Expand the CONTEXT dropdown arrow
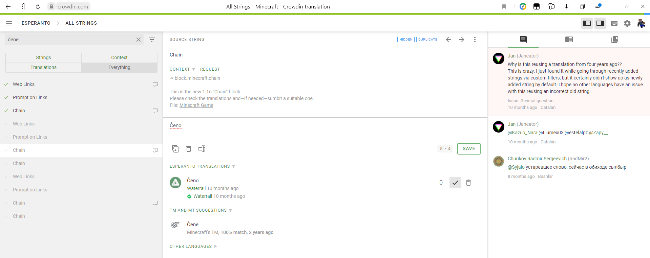This screenshot has height=258, width=650. coord(194,69)
